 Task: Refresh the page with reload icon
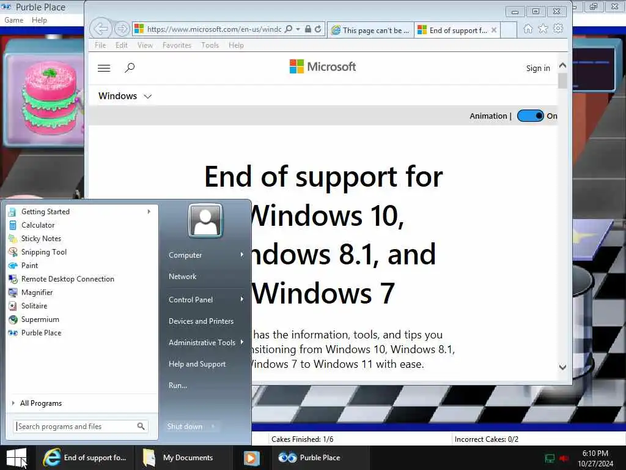click(x=318, y=29)
